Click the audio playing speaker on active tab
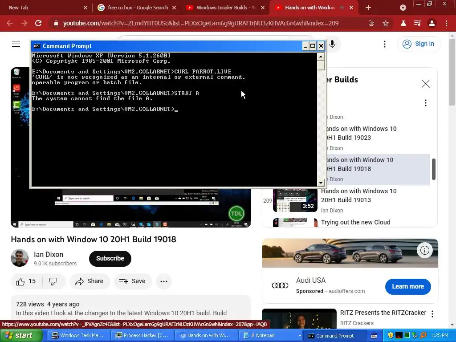Viewport: 456px width, 342px height. [342, 8]
